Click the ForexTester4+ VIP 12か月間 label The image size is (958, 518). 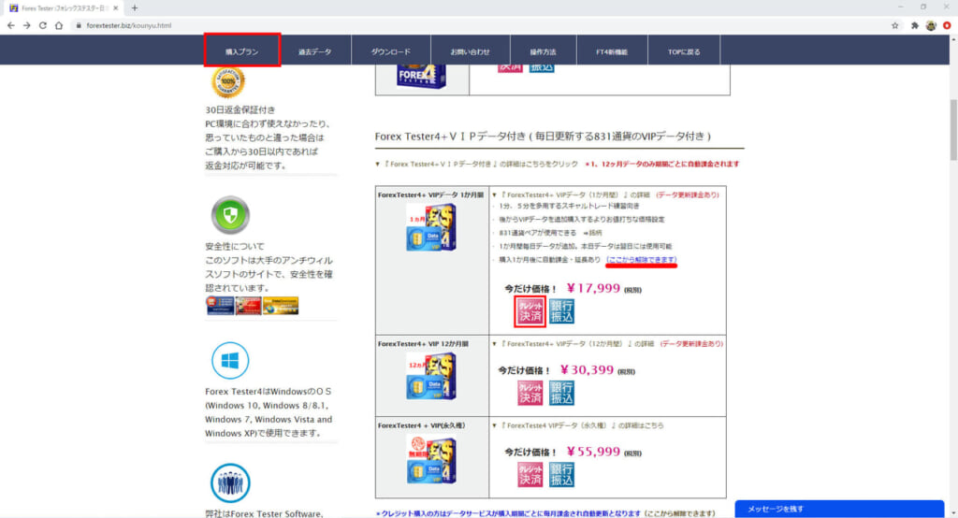click(423, 344)
